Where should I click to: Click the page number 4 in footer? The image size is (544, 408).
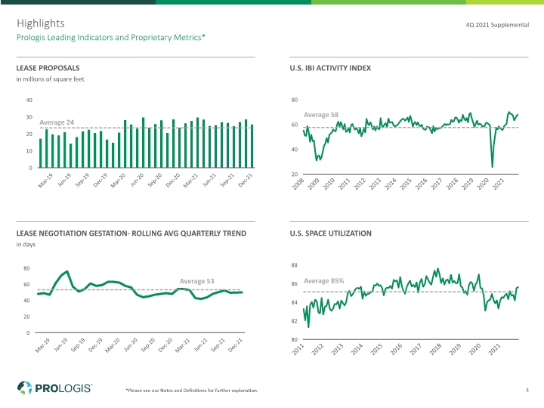click(527, 390)
